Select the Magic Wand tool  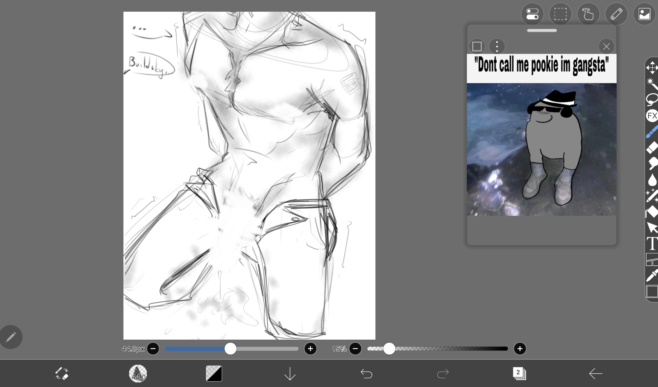coord(652,83)
